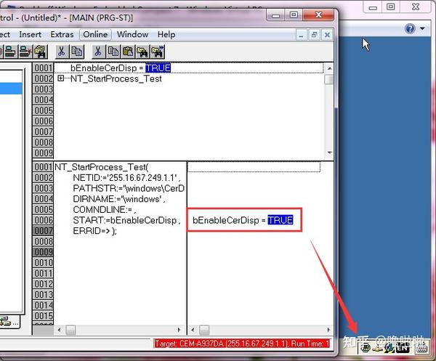Click the EN language indicator in tray

tap(403, 348)
